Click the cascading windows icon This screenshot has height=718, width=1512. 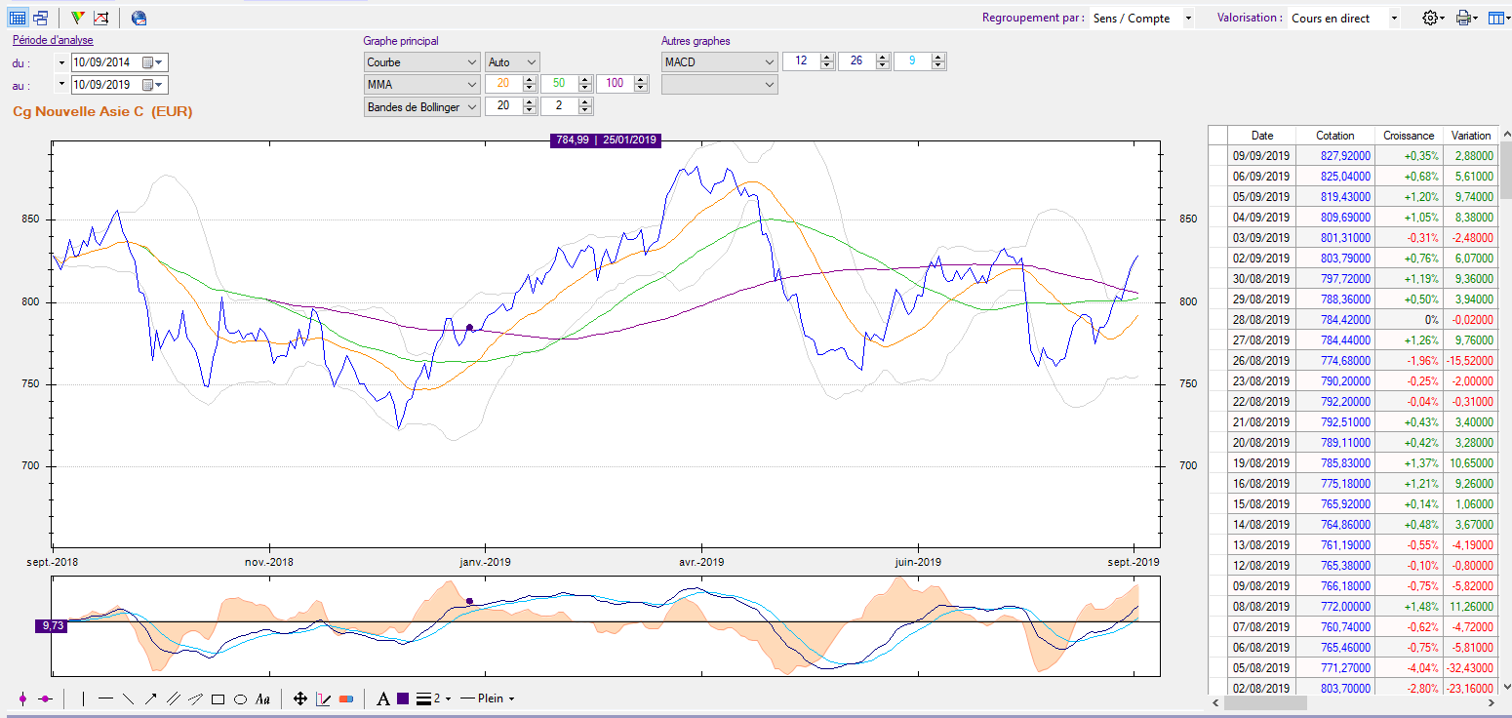[41, 18]
